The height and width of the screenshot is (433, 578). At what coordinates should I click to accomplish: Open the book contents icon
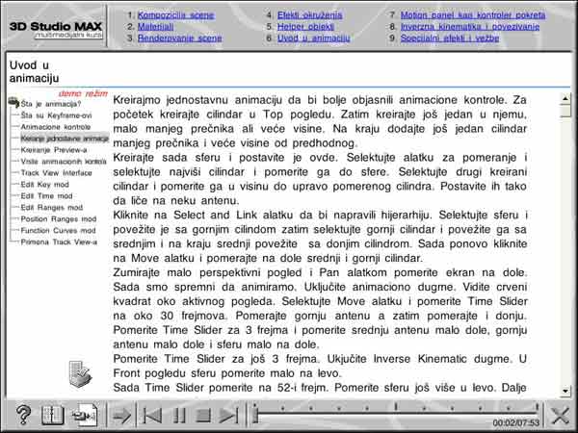click(53, 416)
